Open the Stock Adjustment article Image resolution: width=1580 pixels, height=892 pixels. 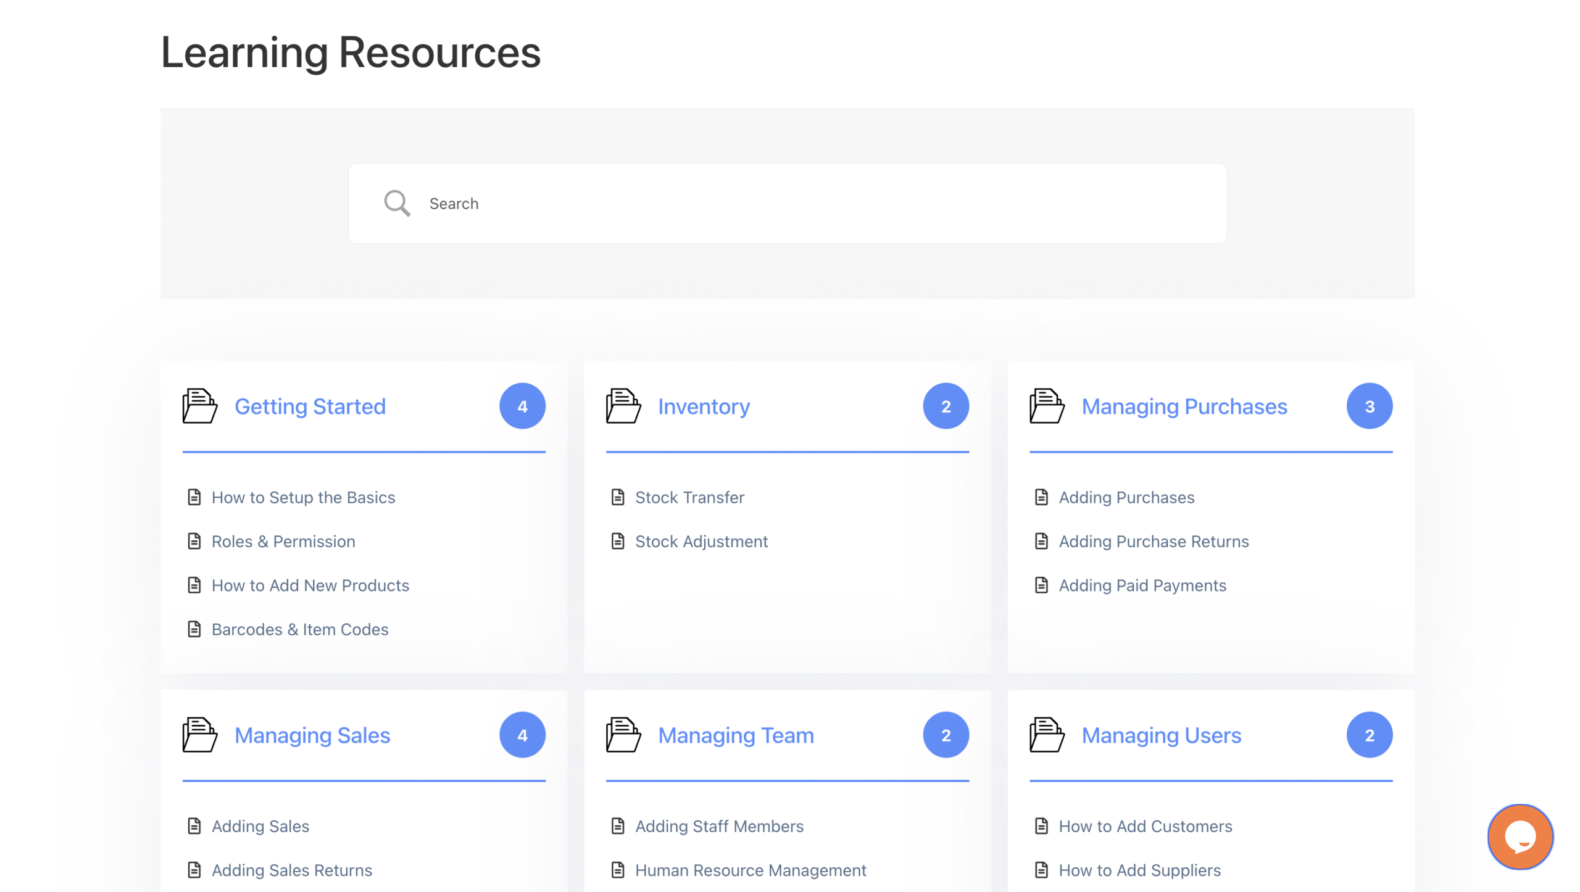pos(701,541)
